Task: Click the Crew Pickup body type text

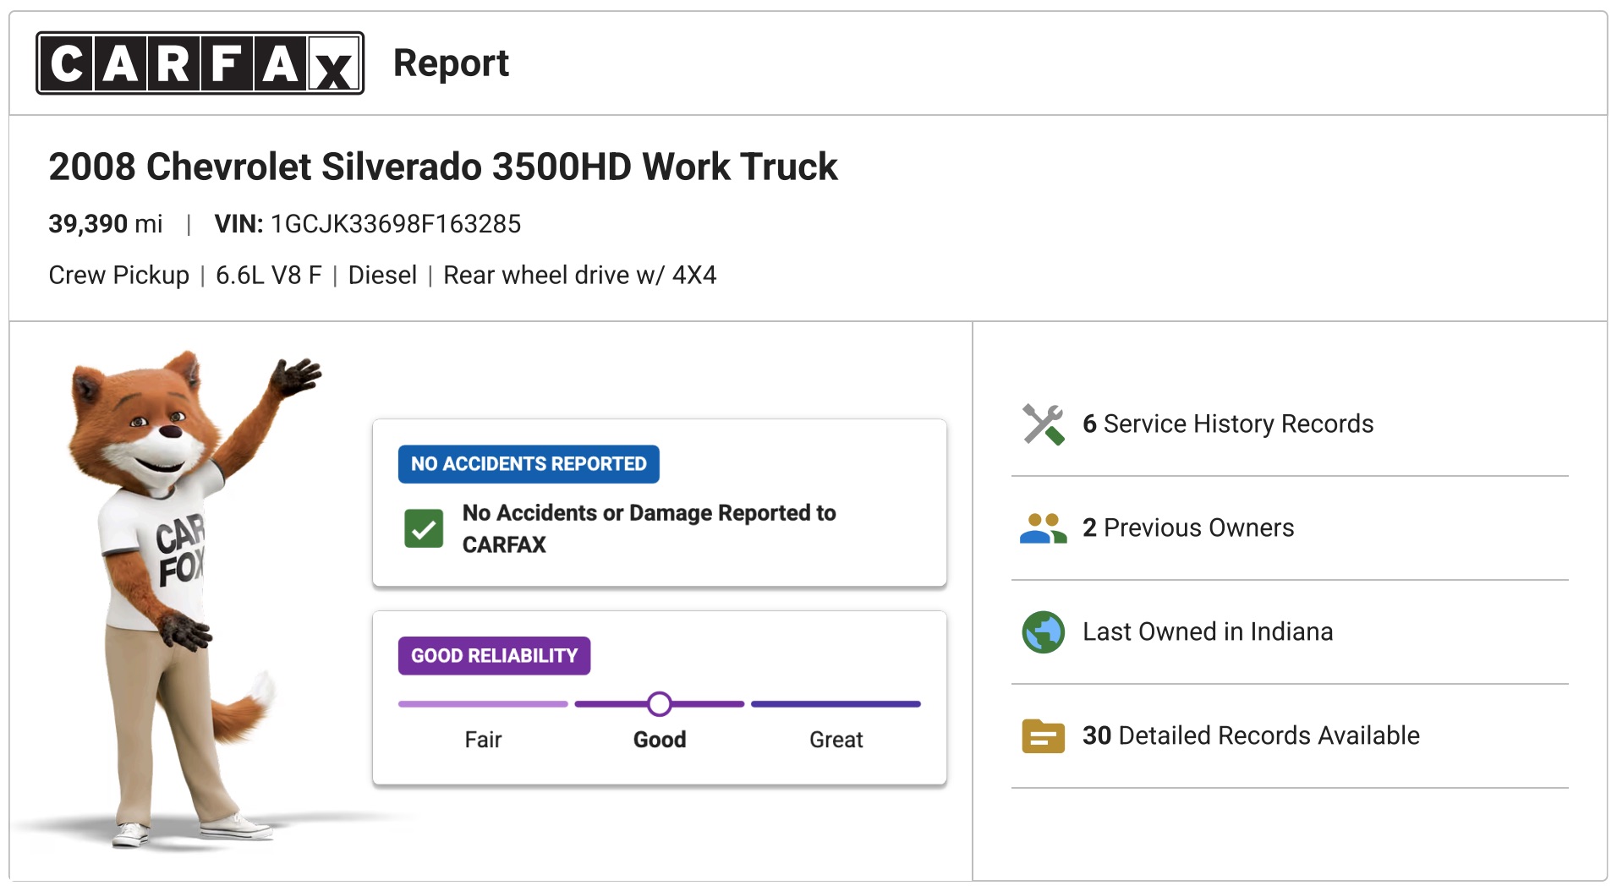Action: 119,276
